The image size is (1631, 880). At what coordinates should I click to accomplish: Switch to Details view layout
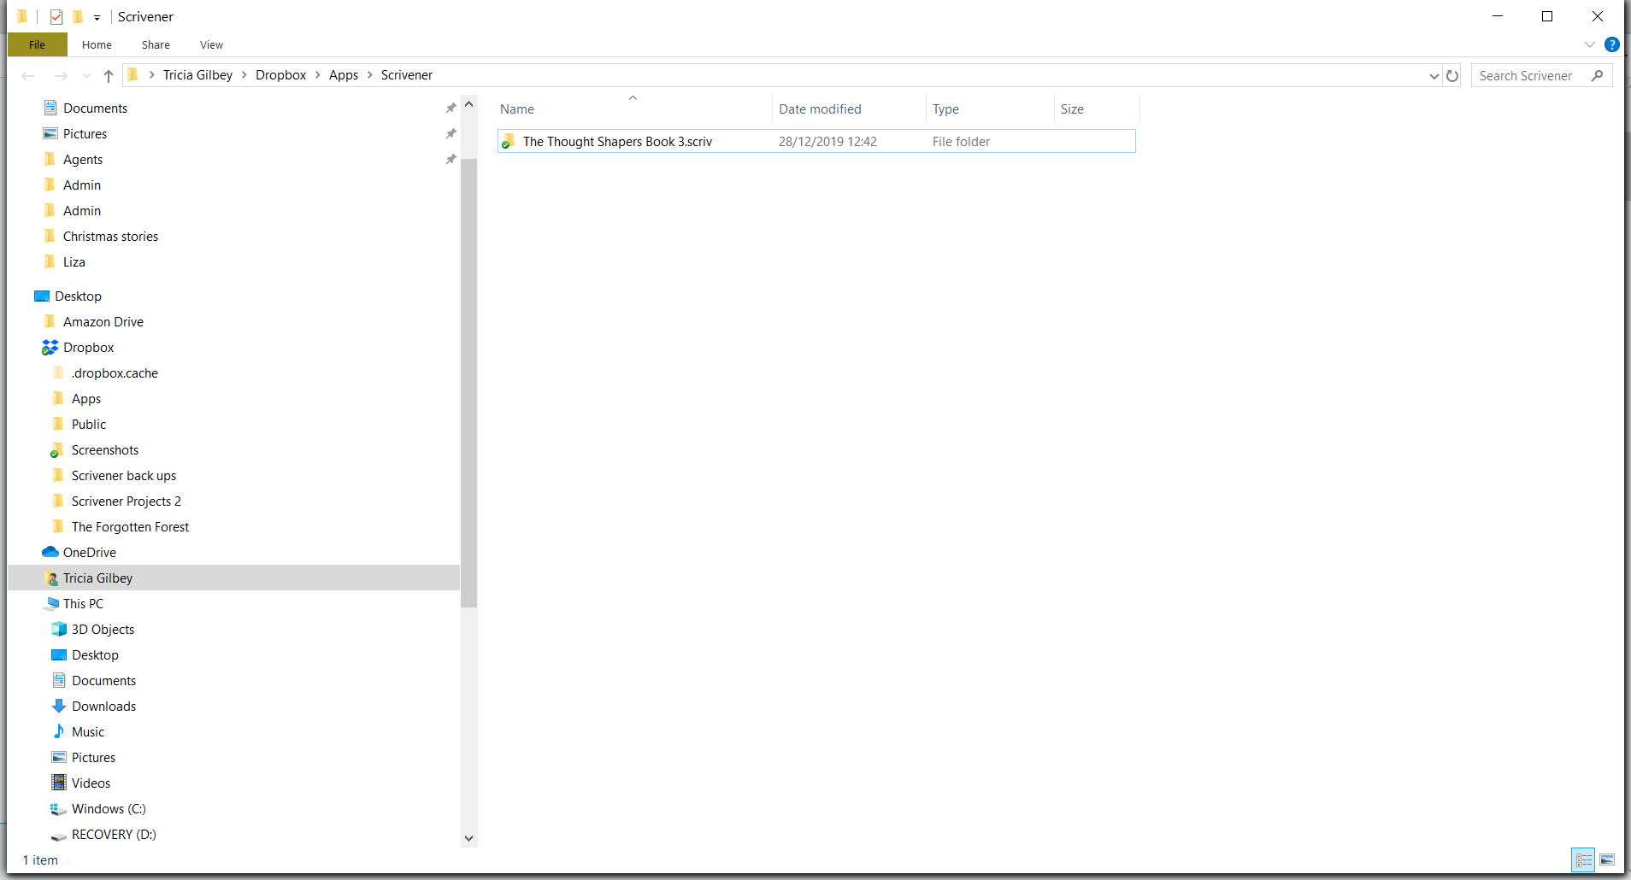coord(1584,859)
